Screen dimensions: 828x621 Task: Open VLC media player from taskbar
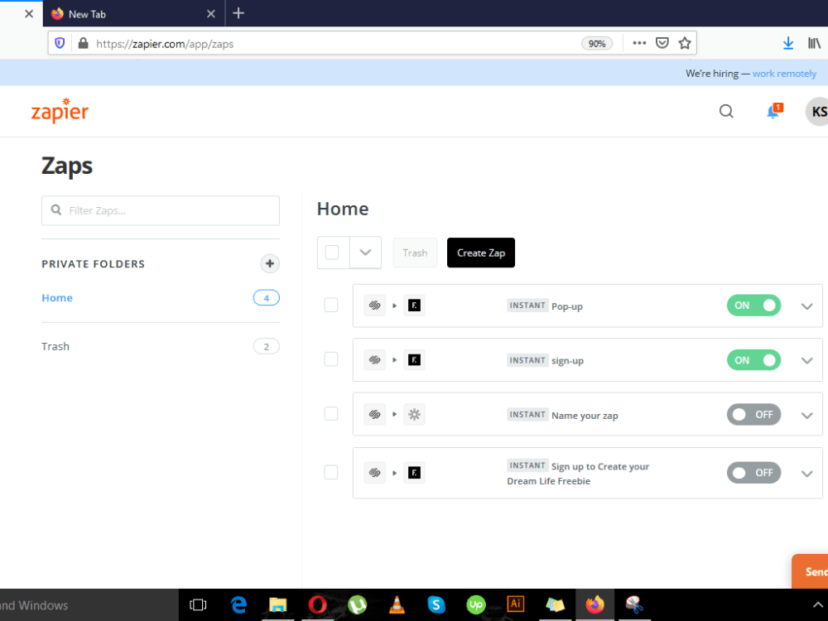(x=397, y=604)
